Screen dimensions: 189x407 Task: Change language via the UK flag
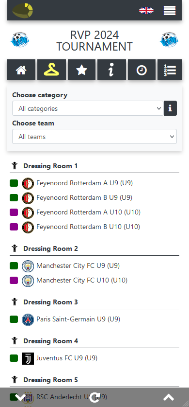[x=146, y=10]
